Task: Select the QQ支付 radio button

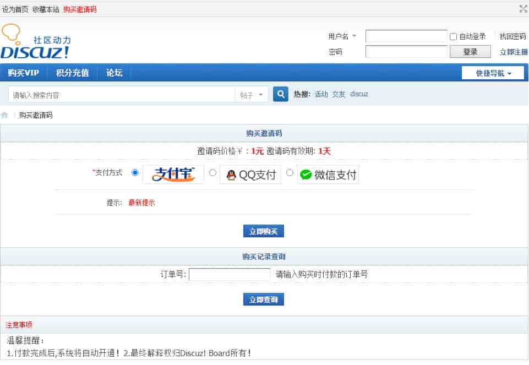Action: (212, 173)
